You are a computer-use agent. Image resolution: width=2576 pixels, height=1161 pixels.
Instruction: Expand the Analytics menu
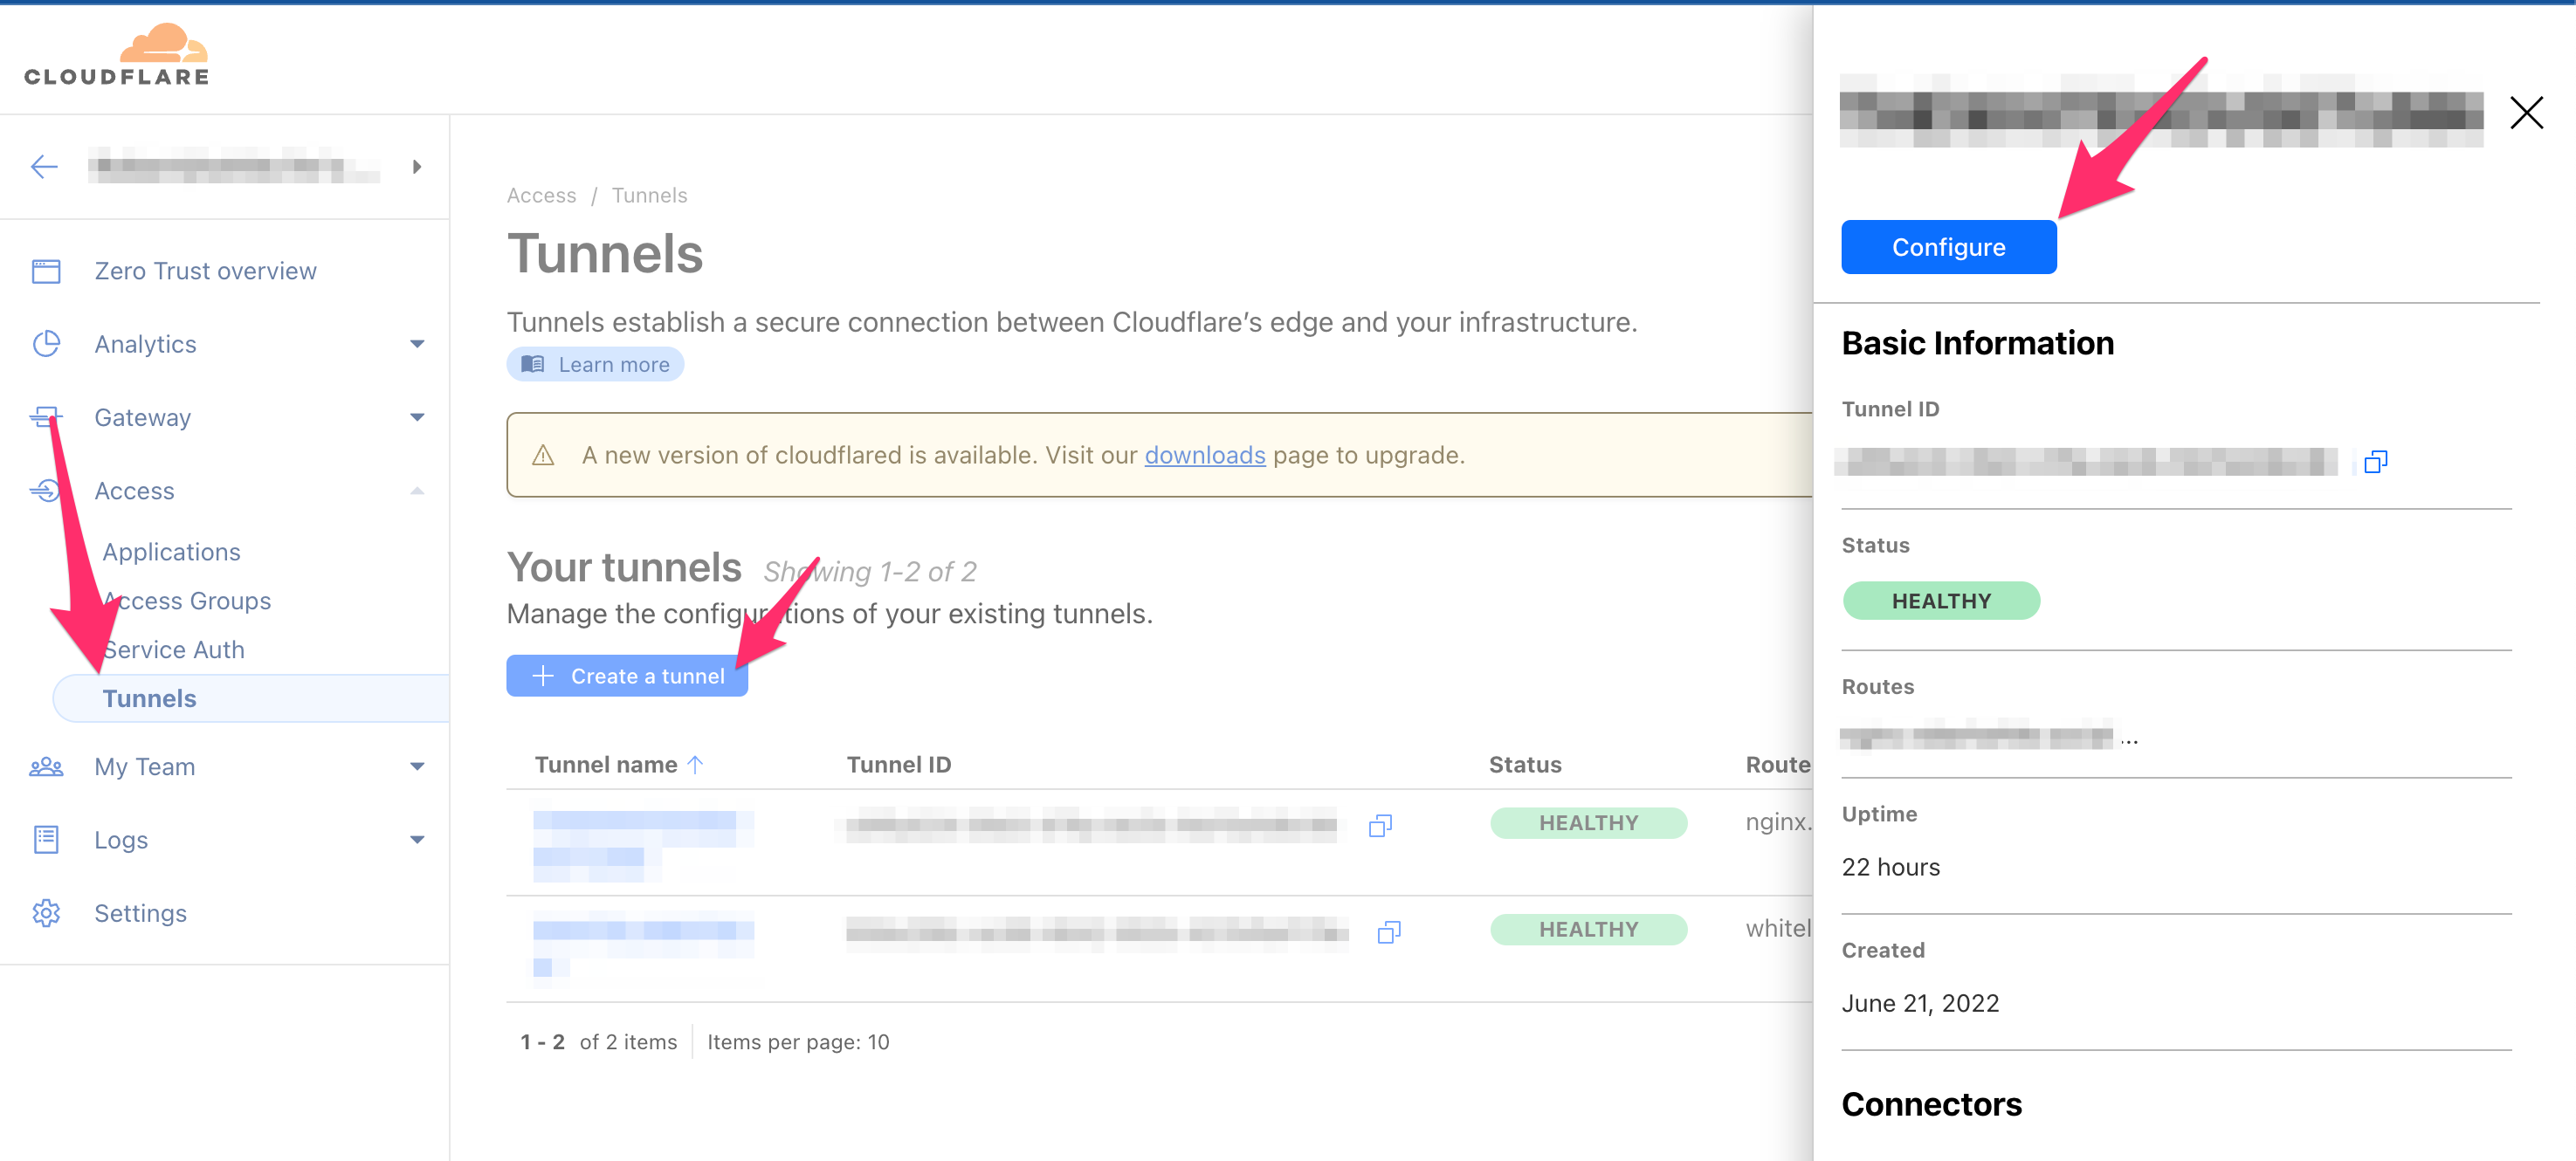[x=417, y=344]
